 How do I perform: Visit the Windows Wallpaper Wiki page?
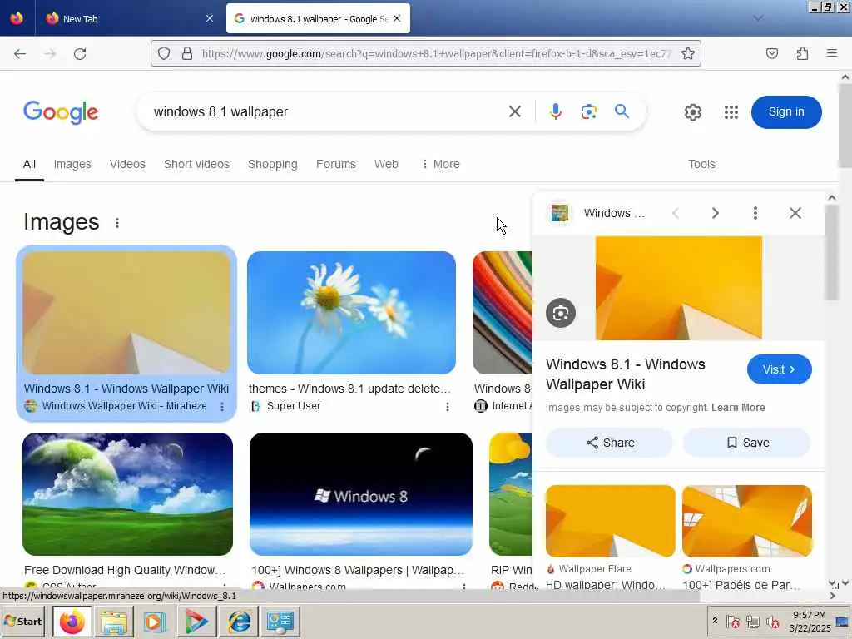tap(779, 369)
